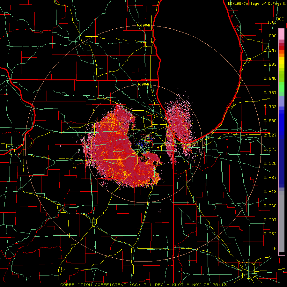Select the 0.520 color scale value
Screen dimensions: 287x287
click(270, 163)
